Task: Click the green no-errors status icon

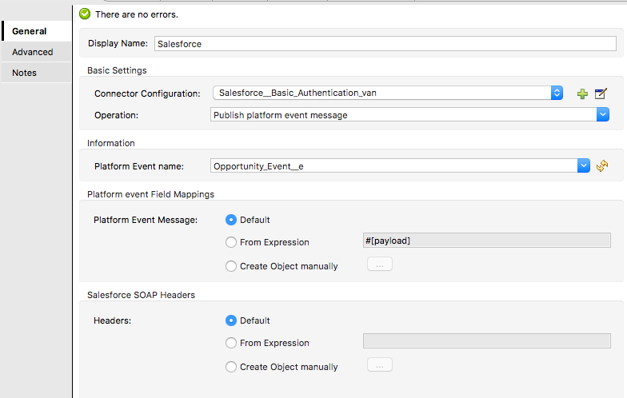Action: click(x=85, y=14)
